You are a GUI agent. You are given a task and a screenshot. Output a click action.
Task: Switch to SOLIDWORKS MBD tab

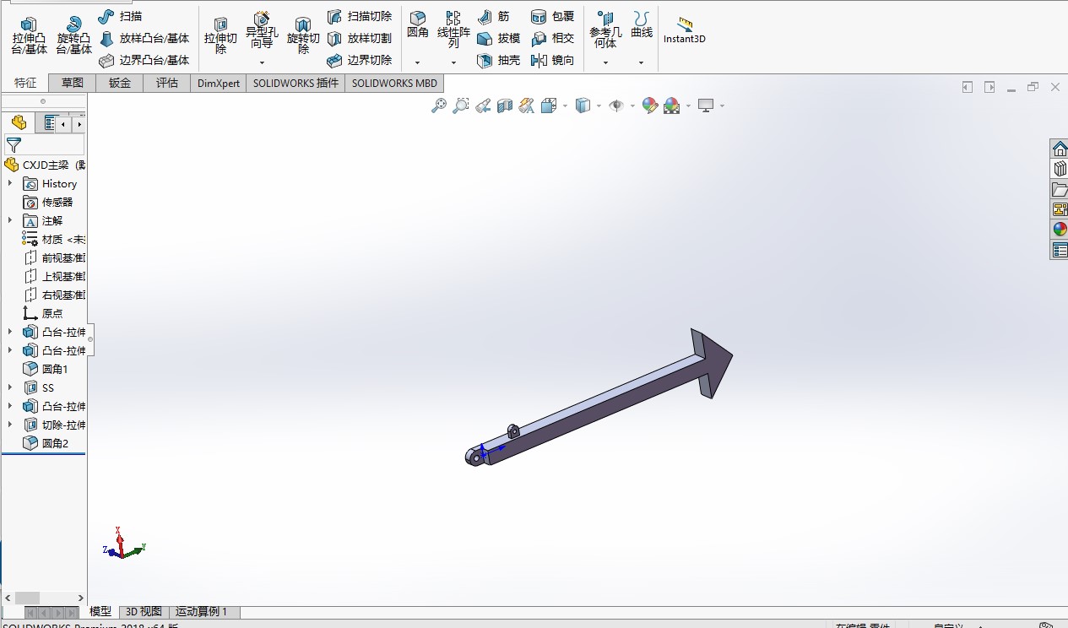coord(394,83)
